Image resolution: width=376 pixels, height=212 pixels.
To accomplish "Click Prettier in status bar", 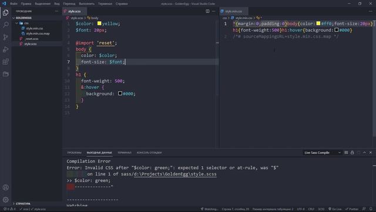I will (x=352, y=209).
